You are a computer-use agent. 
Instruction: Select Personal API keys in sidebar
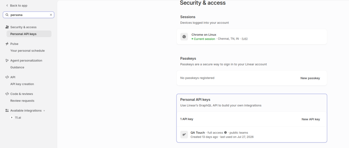29,34
